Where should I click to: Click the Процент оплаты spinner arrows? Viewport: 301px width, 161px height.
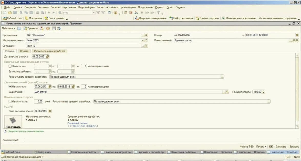[263, 92]
